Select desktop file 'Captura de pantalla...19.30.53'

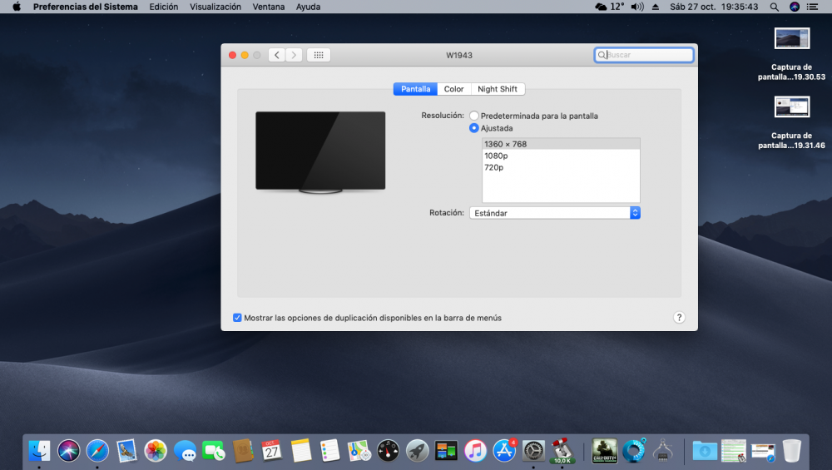(x=792, y=53)
